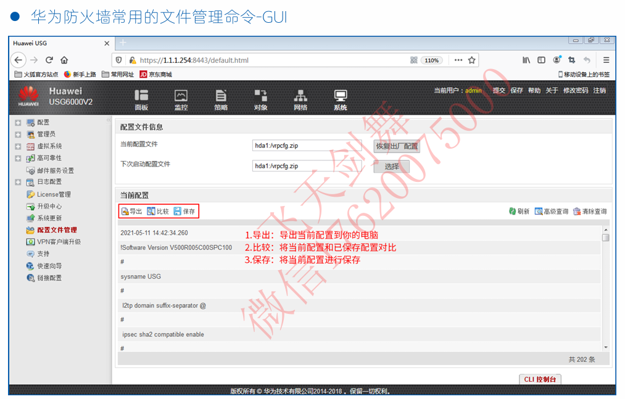Image resolution: width=625 pixels, height=399 pixels.
Task: Click 关于 in the header
Action: click(x=552, y=91)
